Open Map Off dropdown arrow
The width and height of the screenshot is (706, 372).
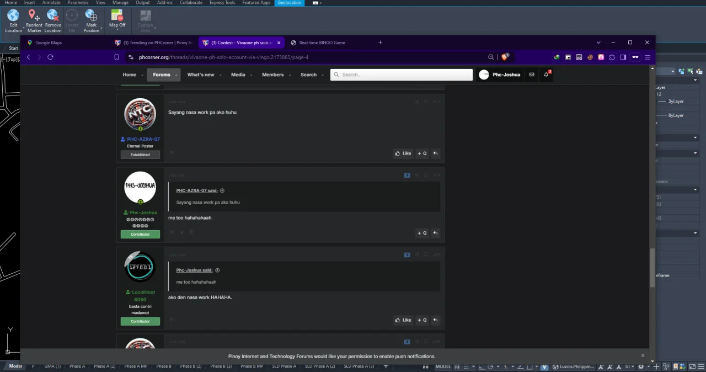coord(117,29)
